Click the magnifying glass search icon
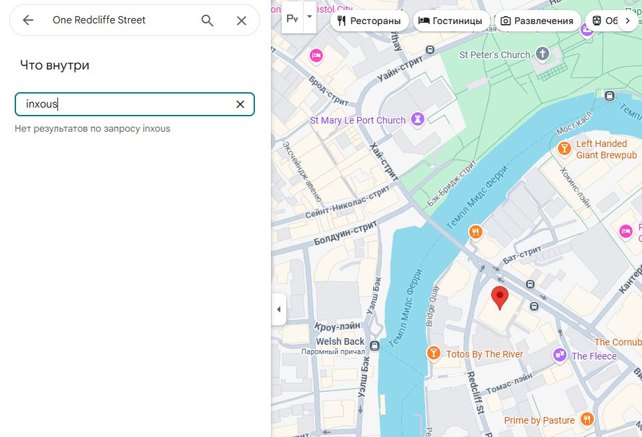The width and height of the screenshot is (642, 437). pyautogui.click(x=208, y=21)
